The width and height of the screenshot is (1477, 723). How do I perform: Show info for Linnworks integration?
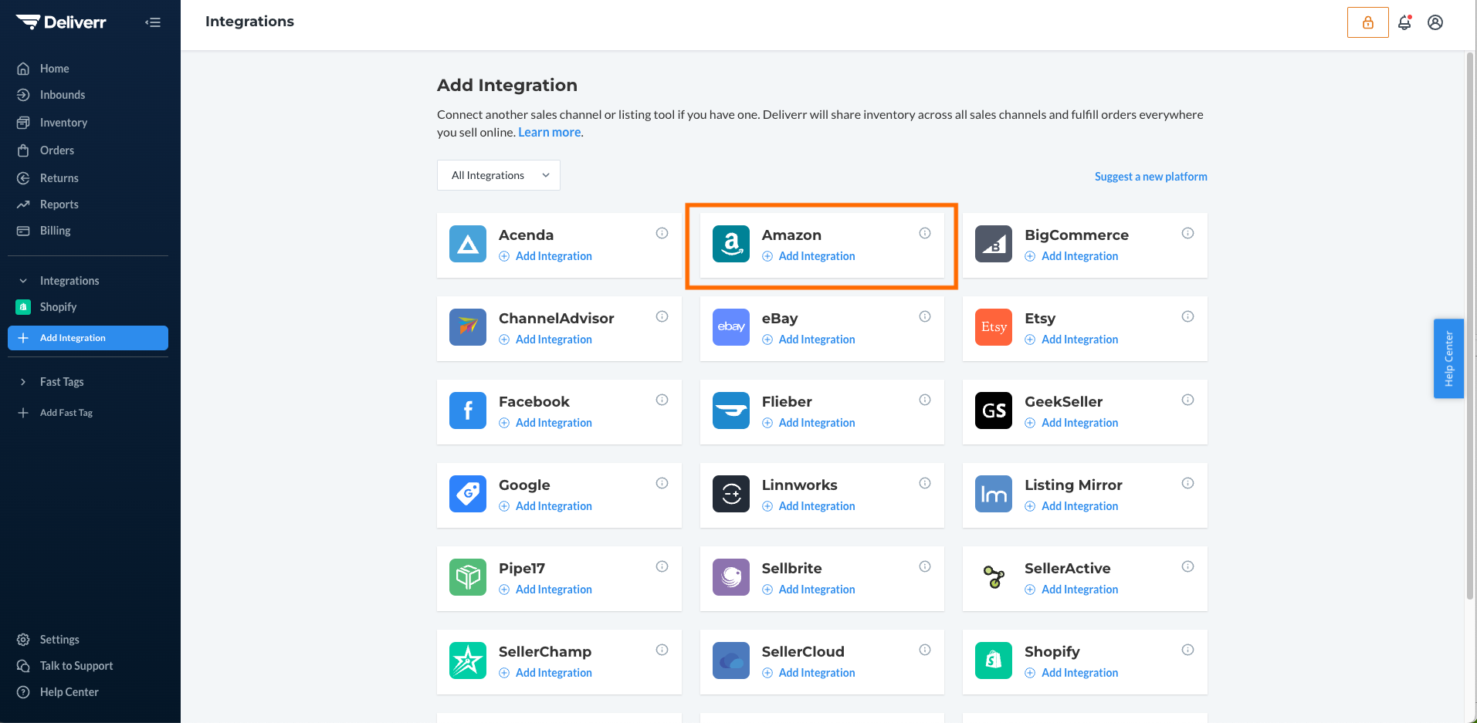[x=925, y=483]
